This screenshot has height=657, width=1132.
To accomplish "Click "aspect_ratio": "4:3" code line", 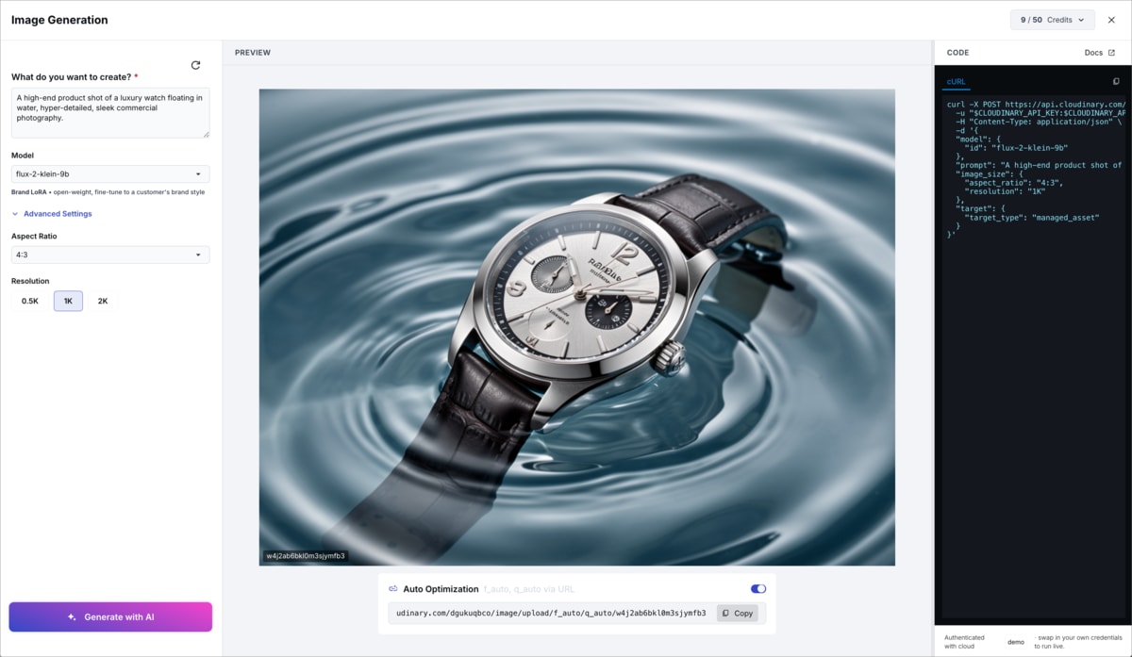I will (x=1013, y=183).
